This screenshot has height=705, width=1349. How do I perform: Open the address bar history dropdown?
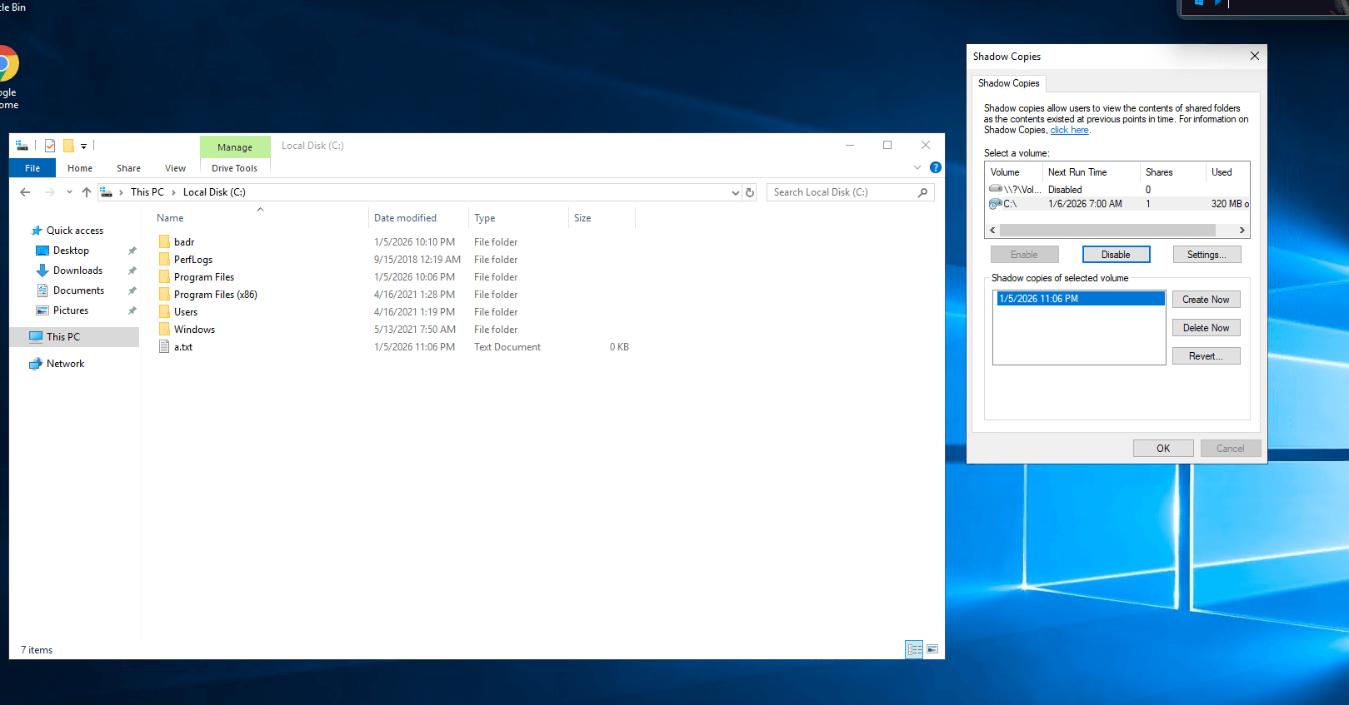click(x=735, y=192)
